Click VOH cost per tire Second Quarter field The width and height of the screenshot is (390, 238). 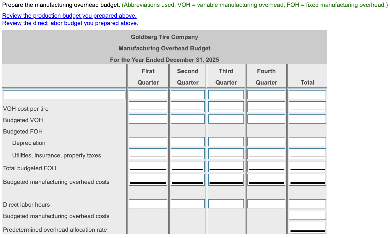(188, 106)
